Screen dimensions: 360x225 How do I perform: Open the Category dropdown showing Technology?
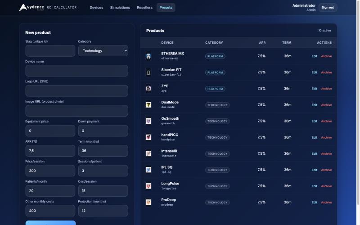click(103, 51)
